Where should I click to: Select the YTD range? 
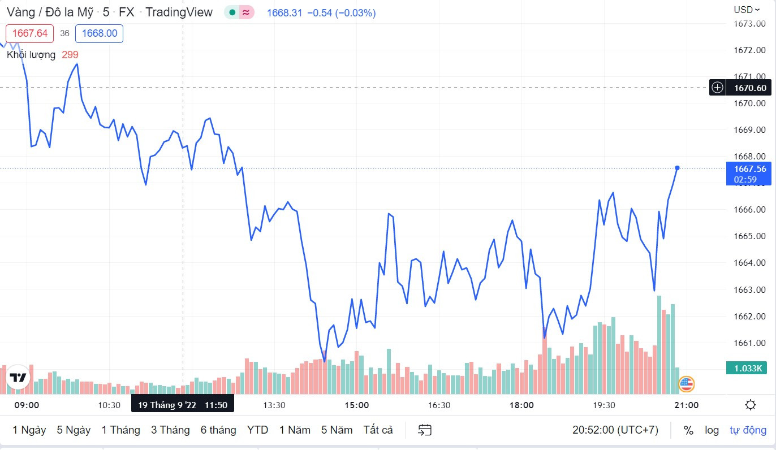coord(257,430)
